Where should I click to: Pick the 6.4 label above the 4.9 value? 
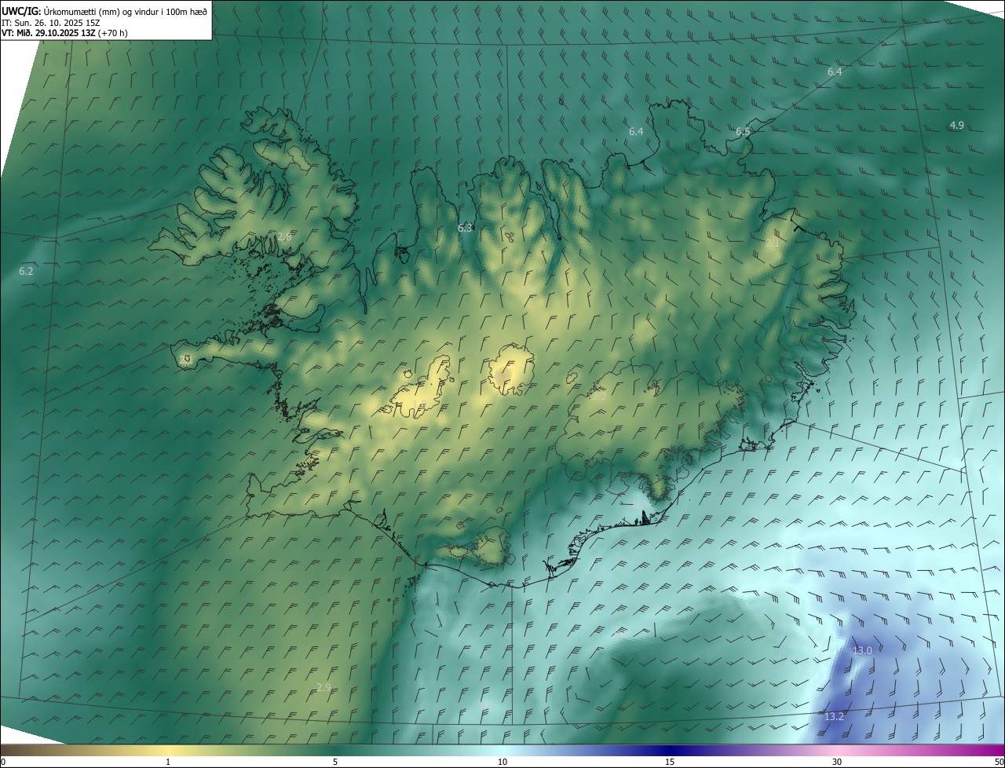(x=835, y=72)
